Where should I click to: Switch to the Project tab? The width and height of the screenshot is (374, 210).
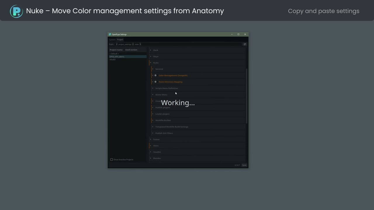click(x=120, y=40)
